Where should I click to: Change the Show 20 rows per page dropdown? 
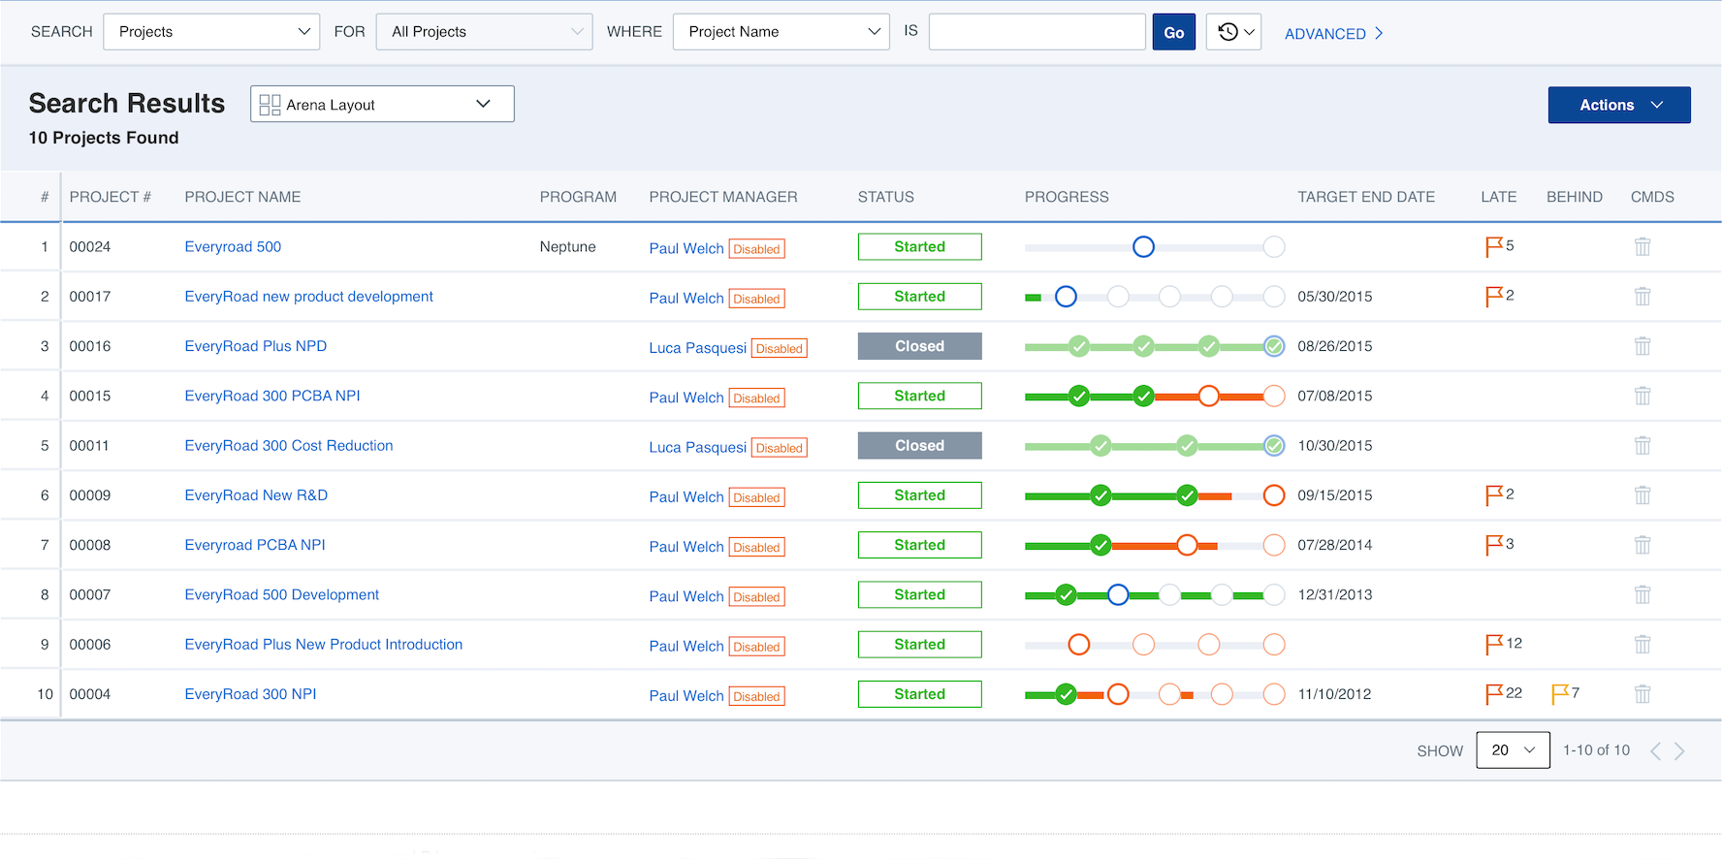coord(1513,750)
